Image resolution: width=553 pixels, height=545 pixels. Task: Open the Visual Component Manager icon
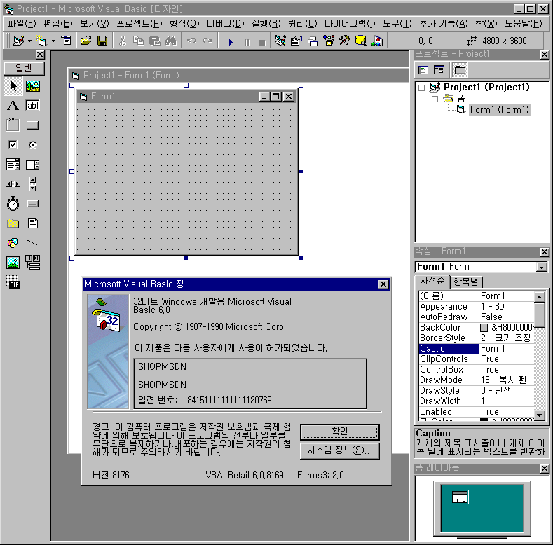pos(377,41)
